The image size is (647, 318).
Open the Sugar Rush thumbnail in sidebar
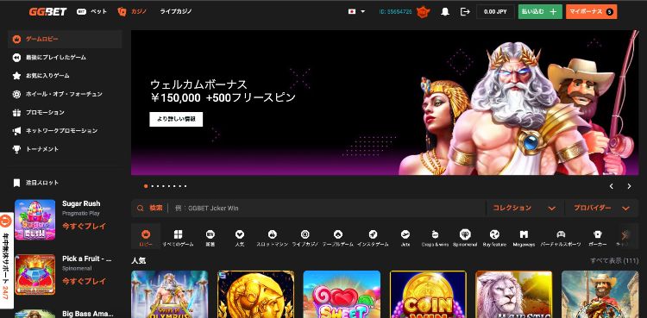pyautogui.click(x=35, y=220)
